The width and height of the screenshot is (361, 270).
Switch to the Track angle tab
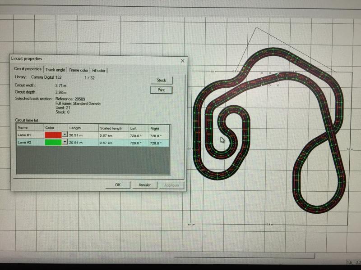click(56, 70)
